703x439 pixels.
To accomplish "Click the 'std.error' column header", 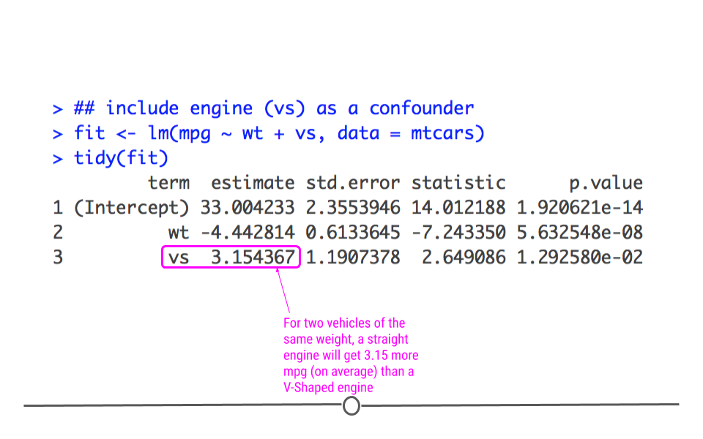I will [x=353, y=183].
